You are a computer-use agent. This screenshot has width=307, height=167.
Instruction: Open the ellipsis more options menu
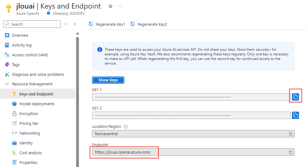[x=120, y=6]
